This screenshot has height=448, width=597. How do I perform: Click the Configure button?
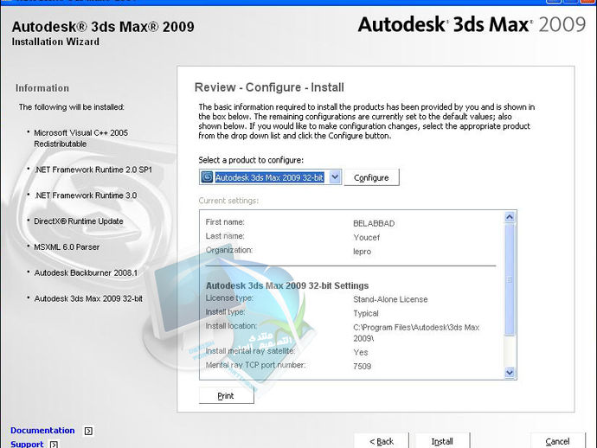point(371,177)
